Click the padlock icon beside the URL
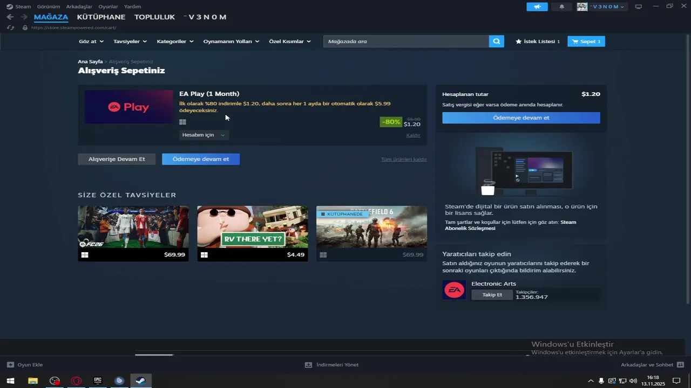The height and width of the screenshot is (388, 691). (x=25, y=27)
